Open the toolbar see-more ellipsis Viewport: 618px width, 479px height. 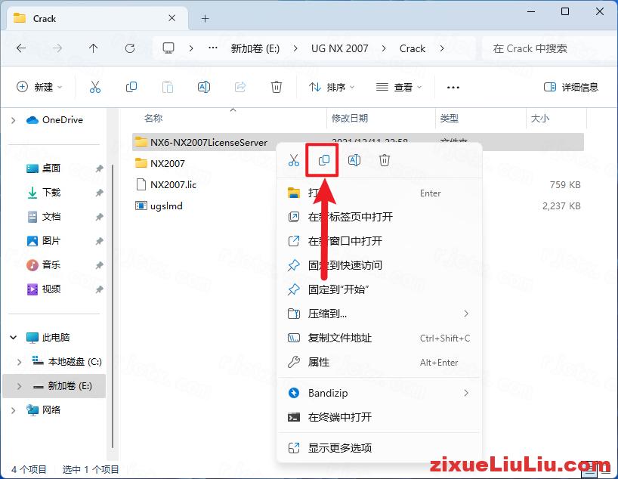(x=453, y=87)
